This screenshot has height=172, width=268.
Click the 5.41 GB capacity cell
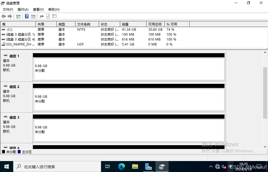click(128, 44)
